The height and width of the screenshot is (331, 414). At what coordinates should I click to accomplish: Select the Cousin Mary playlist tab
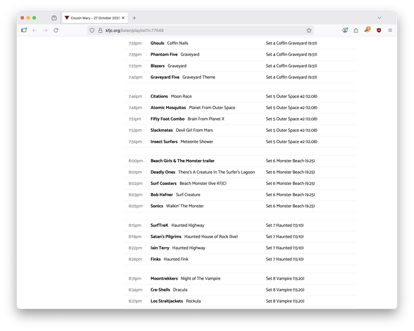pos(94,18)
